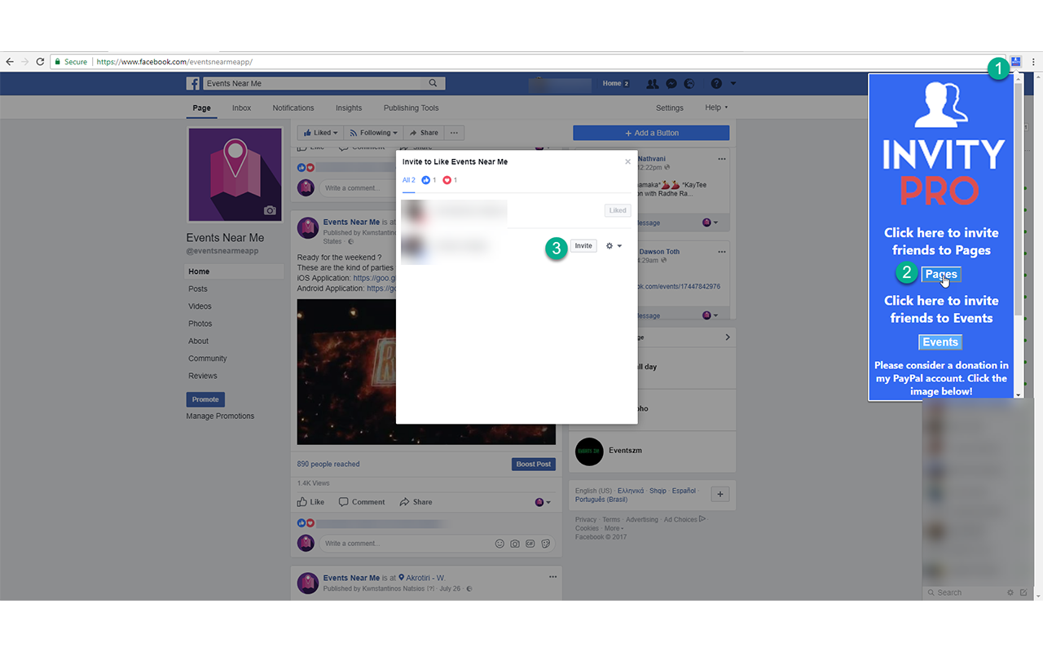
Task: Share the post with 1.4K Views
Action: pos(416,502)
